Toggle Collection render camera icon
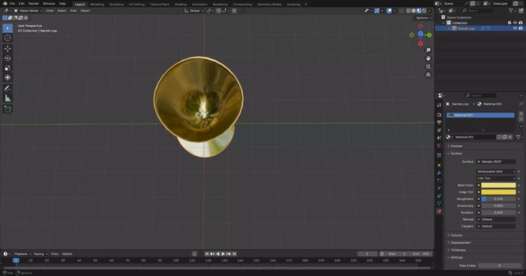Image resolution: width=526 pixels, height=276 pixels. (521, 23)
